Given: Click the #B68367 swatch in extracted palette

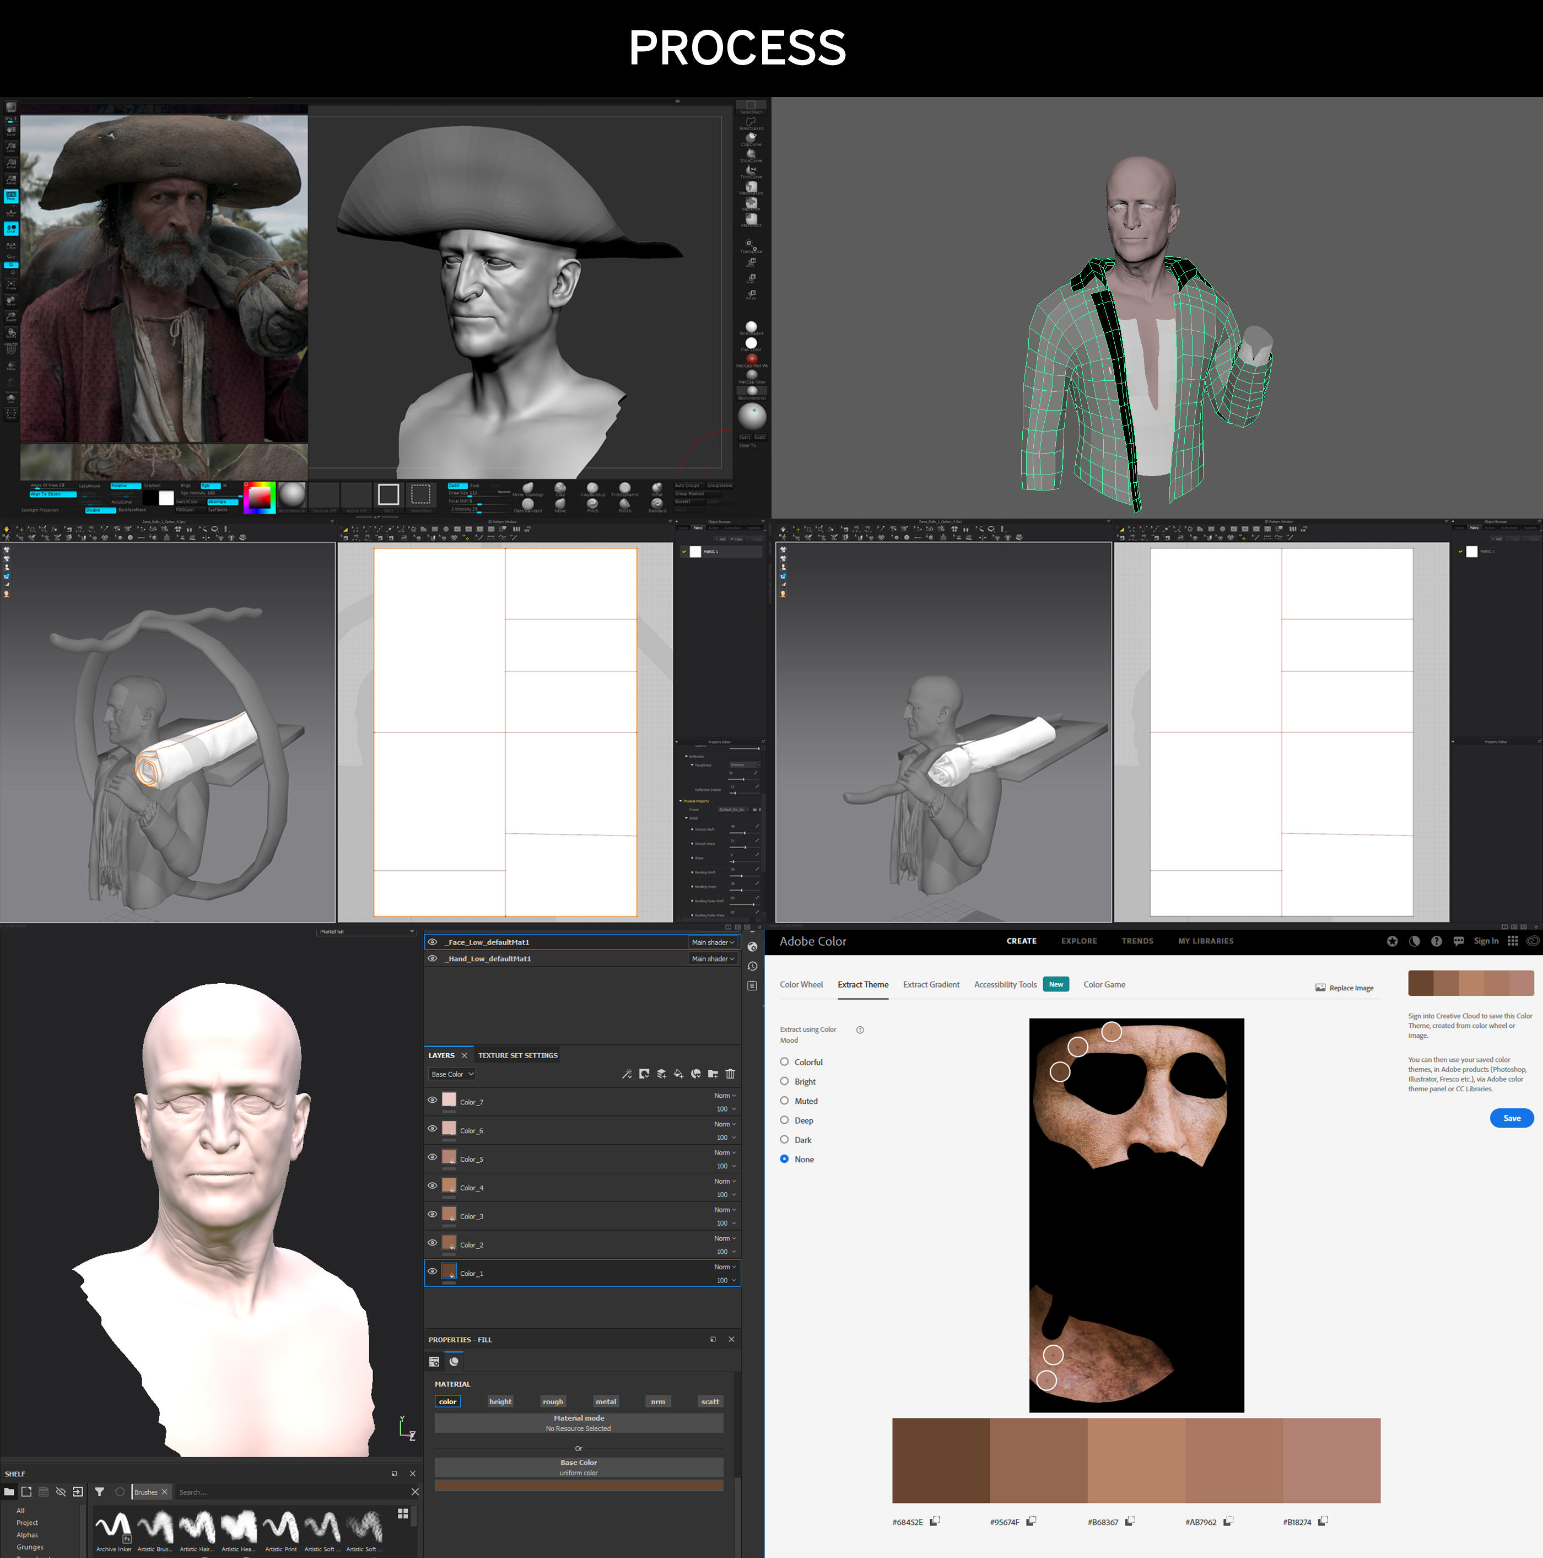Looking at the screenshot, I should (1136, 1460).
